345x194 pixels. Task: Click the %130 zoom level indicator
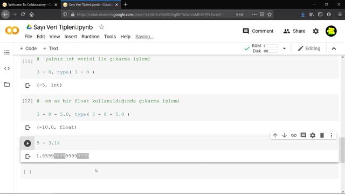239,15
